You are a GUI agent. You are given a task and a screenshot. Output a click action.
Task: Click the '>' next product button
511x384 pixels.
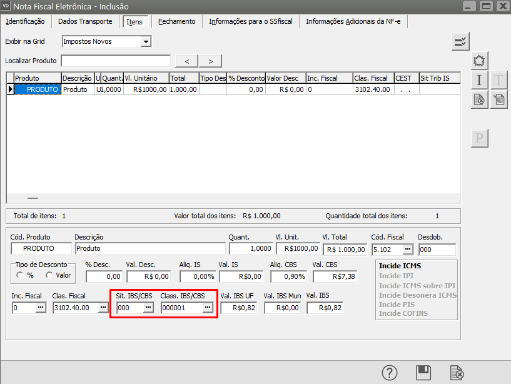click(211, 61)
